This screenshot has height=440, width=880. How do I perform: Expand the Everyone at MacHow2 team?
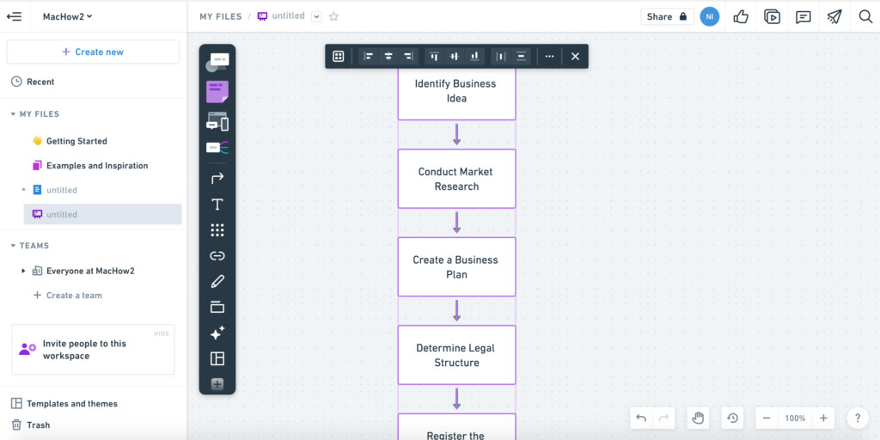[23, 271]
